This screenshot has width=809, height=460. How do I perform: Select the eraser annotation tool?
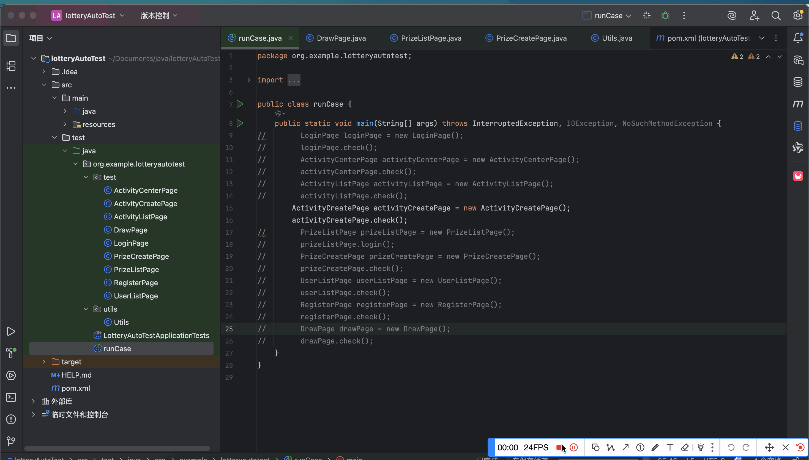(685, 447)
